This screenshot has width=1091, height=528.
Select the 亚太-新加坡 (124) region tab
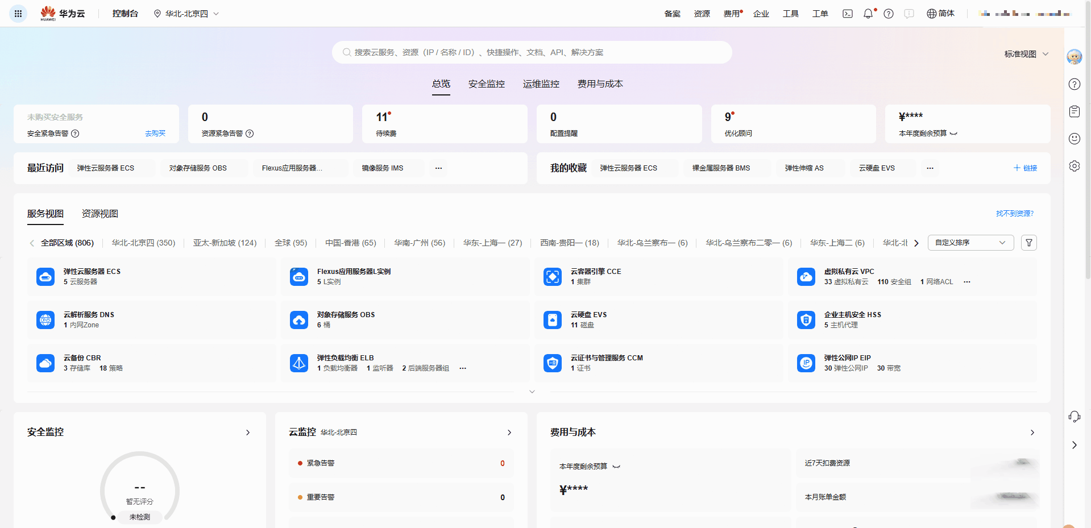click(x=225, y=243)
